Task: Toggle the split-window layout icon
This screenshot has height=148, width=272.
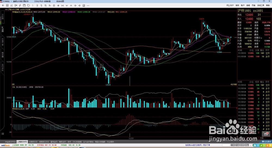Action: coord(84,5)
